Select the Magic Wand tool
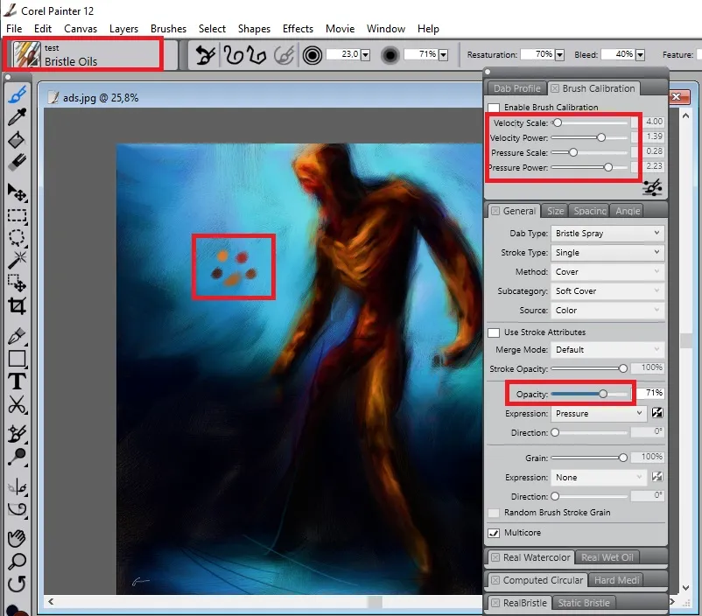Viewport: 702px width, 616px height. [17, 260]
